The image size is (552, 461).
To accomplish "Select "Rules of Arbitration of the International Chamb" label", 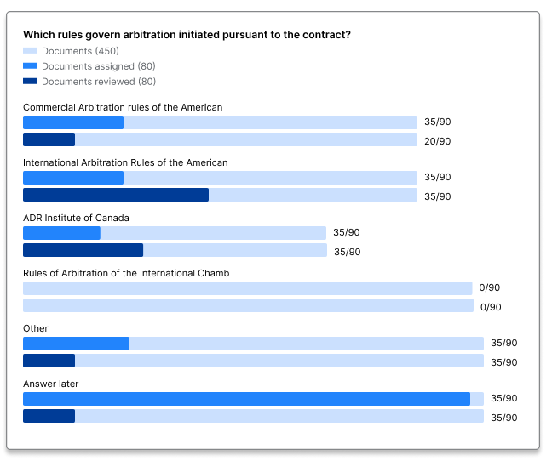I will [x=126, y=273].
